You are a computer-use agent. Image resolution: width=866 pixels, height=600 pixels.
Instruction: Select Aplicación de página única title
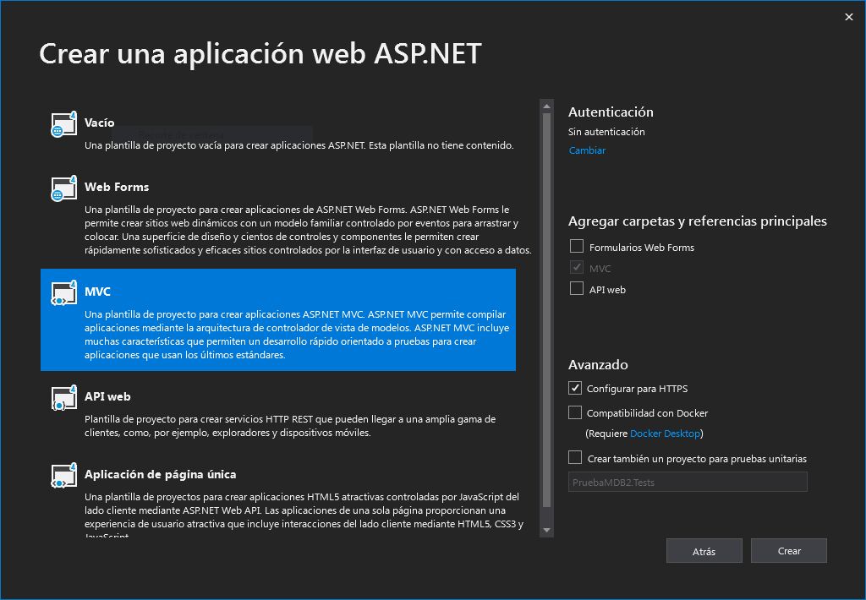(x=160, y=474)
